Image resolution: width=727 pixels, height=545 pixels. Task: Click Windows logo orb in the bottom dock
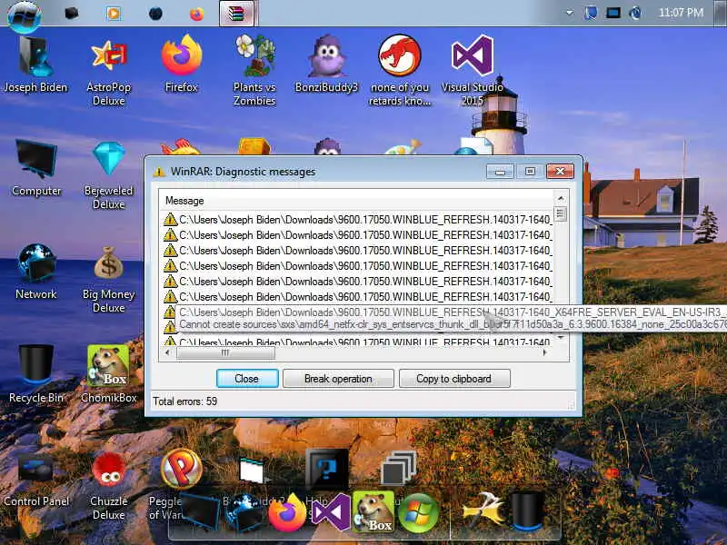pyautogui.click(x=418, y=512)
